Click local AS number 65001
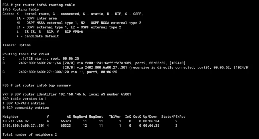Viewport: 259px width, 139px height. (126, 94)
